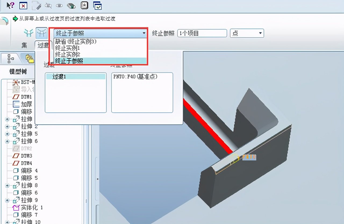Screen dimensions: 344x224
Task: Click the greyed 导入 feature icon
Action: [x=16, y=89]
